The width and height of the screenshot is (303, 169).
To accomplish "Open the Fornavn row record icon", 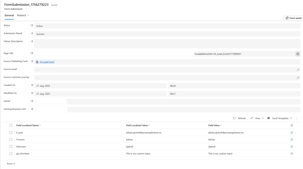I will coord(292,140).
